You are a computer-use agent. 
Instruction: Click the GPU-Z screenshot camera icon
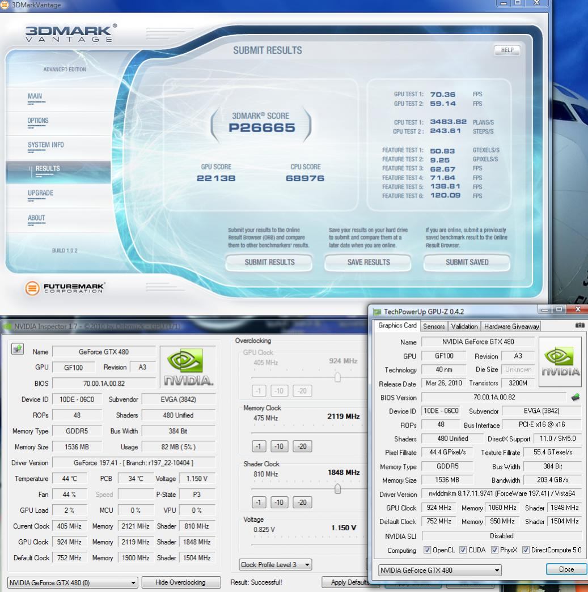tap(579, 325)
